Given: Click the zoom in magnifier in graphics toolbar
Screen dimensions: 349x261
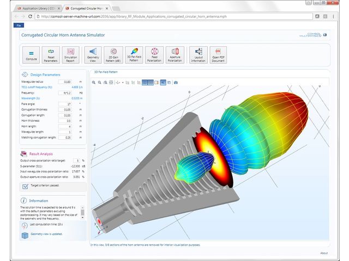Looking at the screenshot, I should click(x=93, y=83).
